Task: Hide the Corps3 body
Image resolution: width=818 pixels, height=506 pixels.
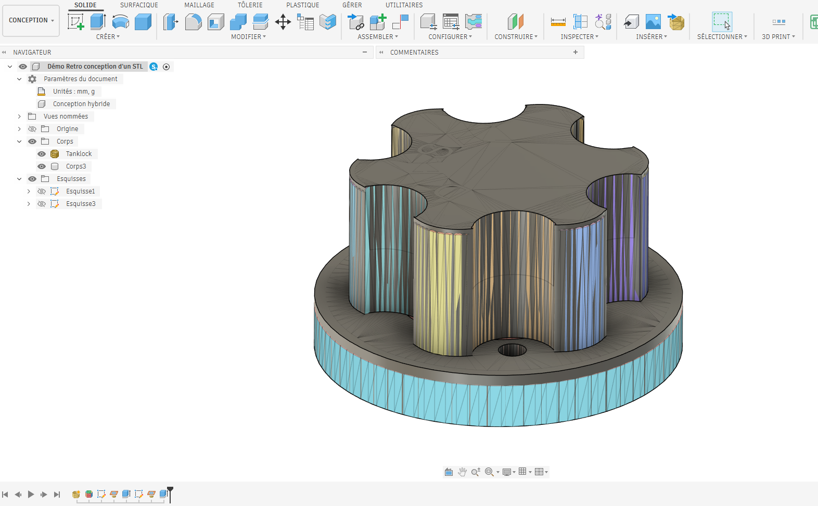Action: coord(42,166)
